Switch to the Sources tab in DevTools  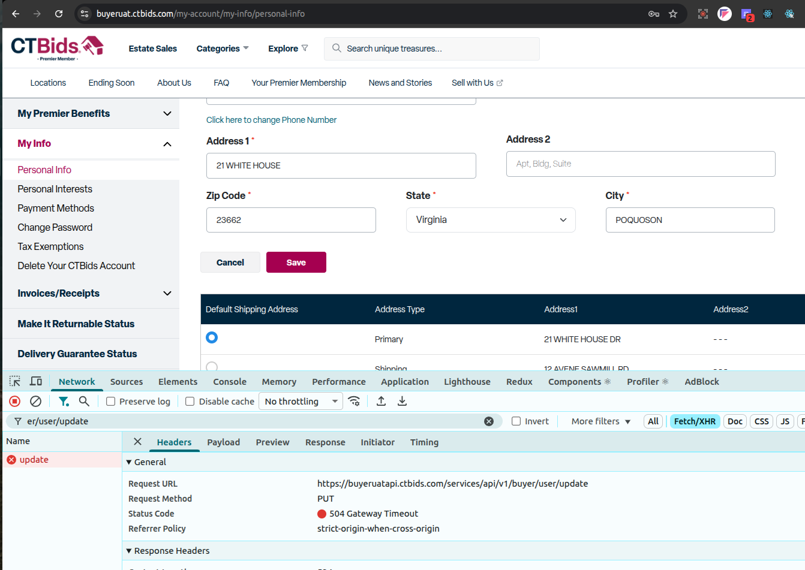127,382
